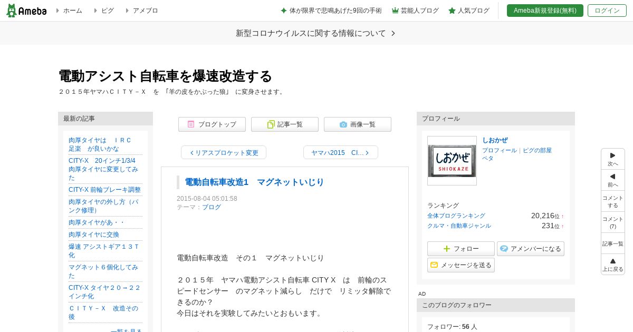The image size is (633, 332).
Task: Click アメンバーになる button
Action: 531,249
